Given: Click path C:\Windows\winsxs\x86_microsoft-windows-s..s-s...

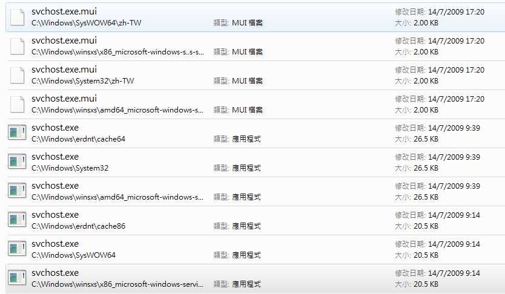Looking at the screenshot, I should [x=117, y=52].
